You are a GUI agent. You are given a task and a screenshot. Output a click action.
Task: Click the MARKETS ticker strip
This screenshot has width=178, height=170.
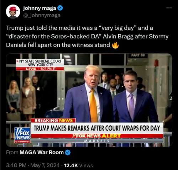click(x=97, y=141)
